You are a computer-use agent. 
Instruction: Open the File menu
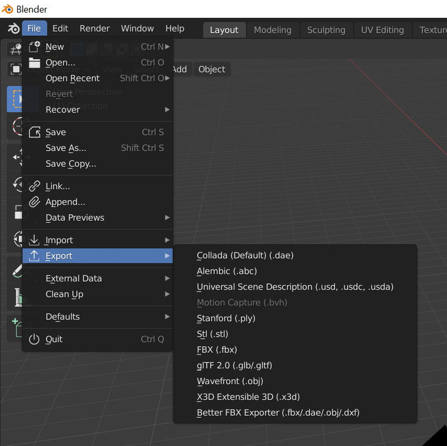click(34, 28)
